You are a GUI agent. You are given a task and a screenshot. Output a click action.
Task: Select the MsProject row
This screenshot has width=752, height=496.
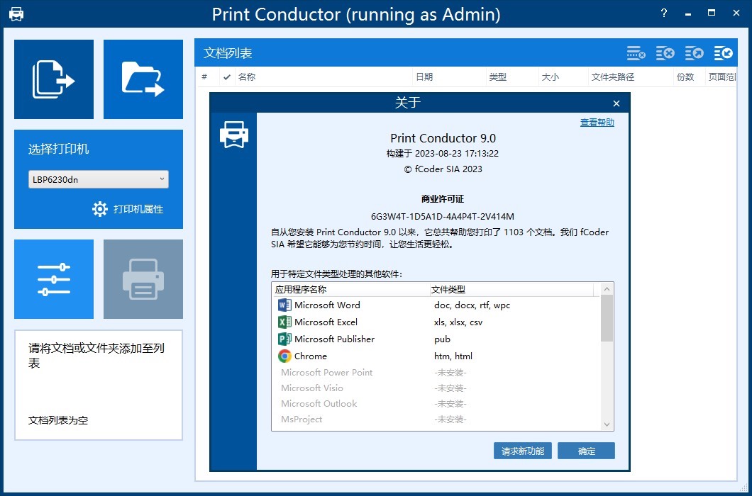coord(436,419)
